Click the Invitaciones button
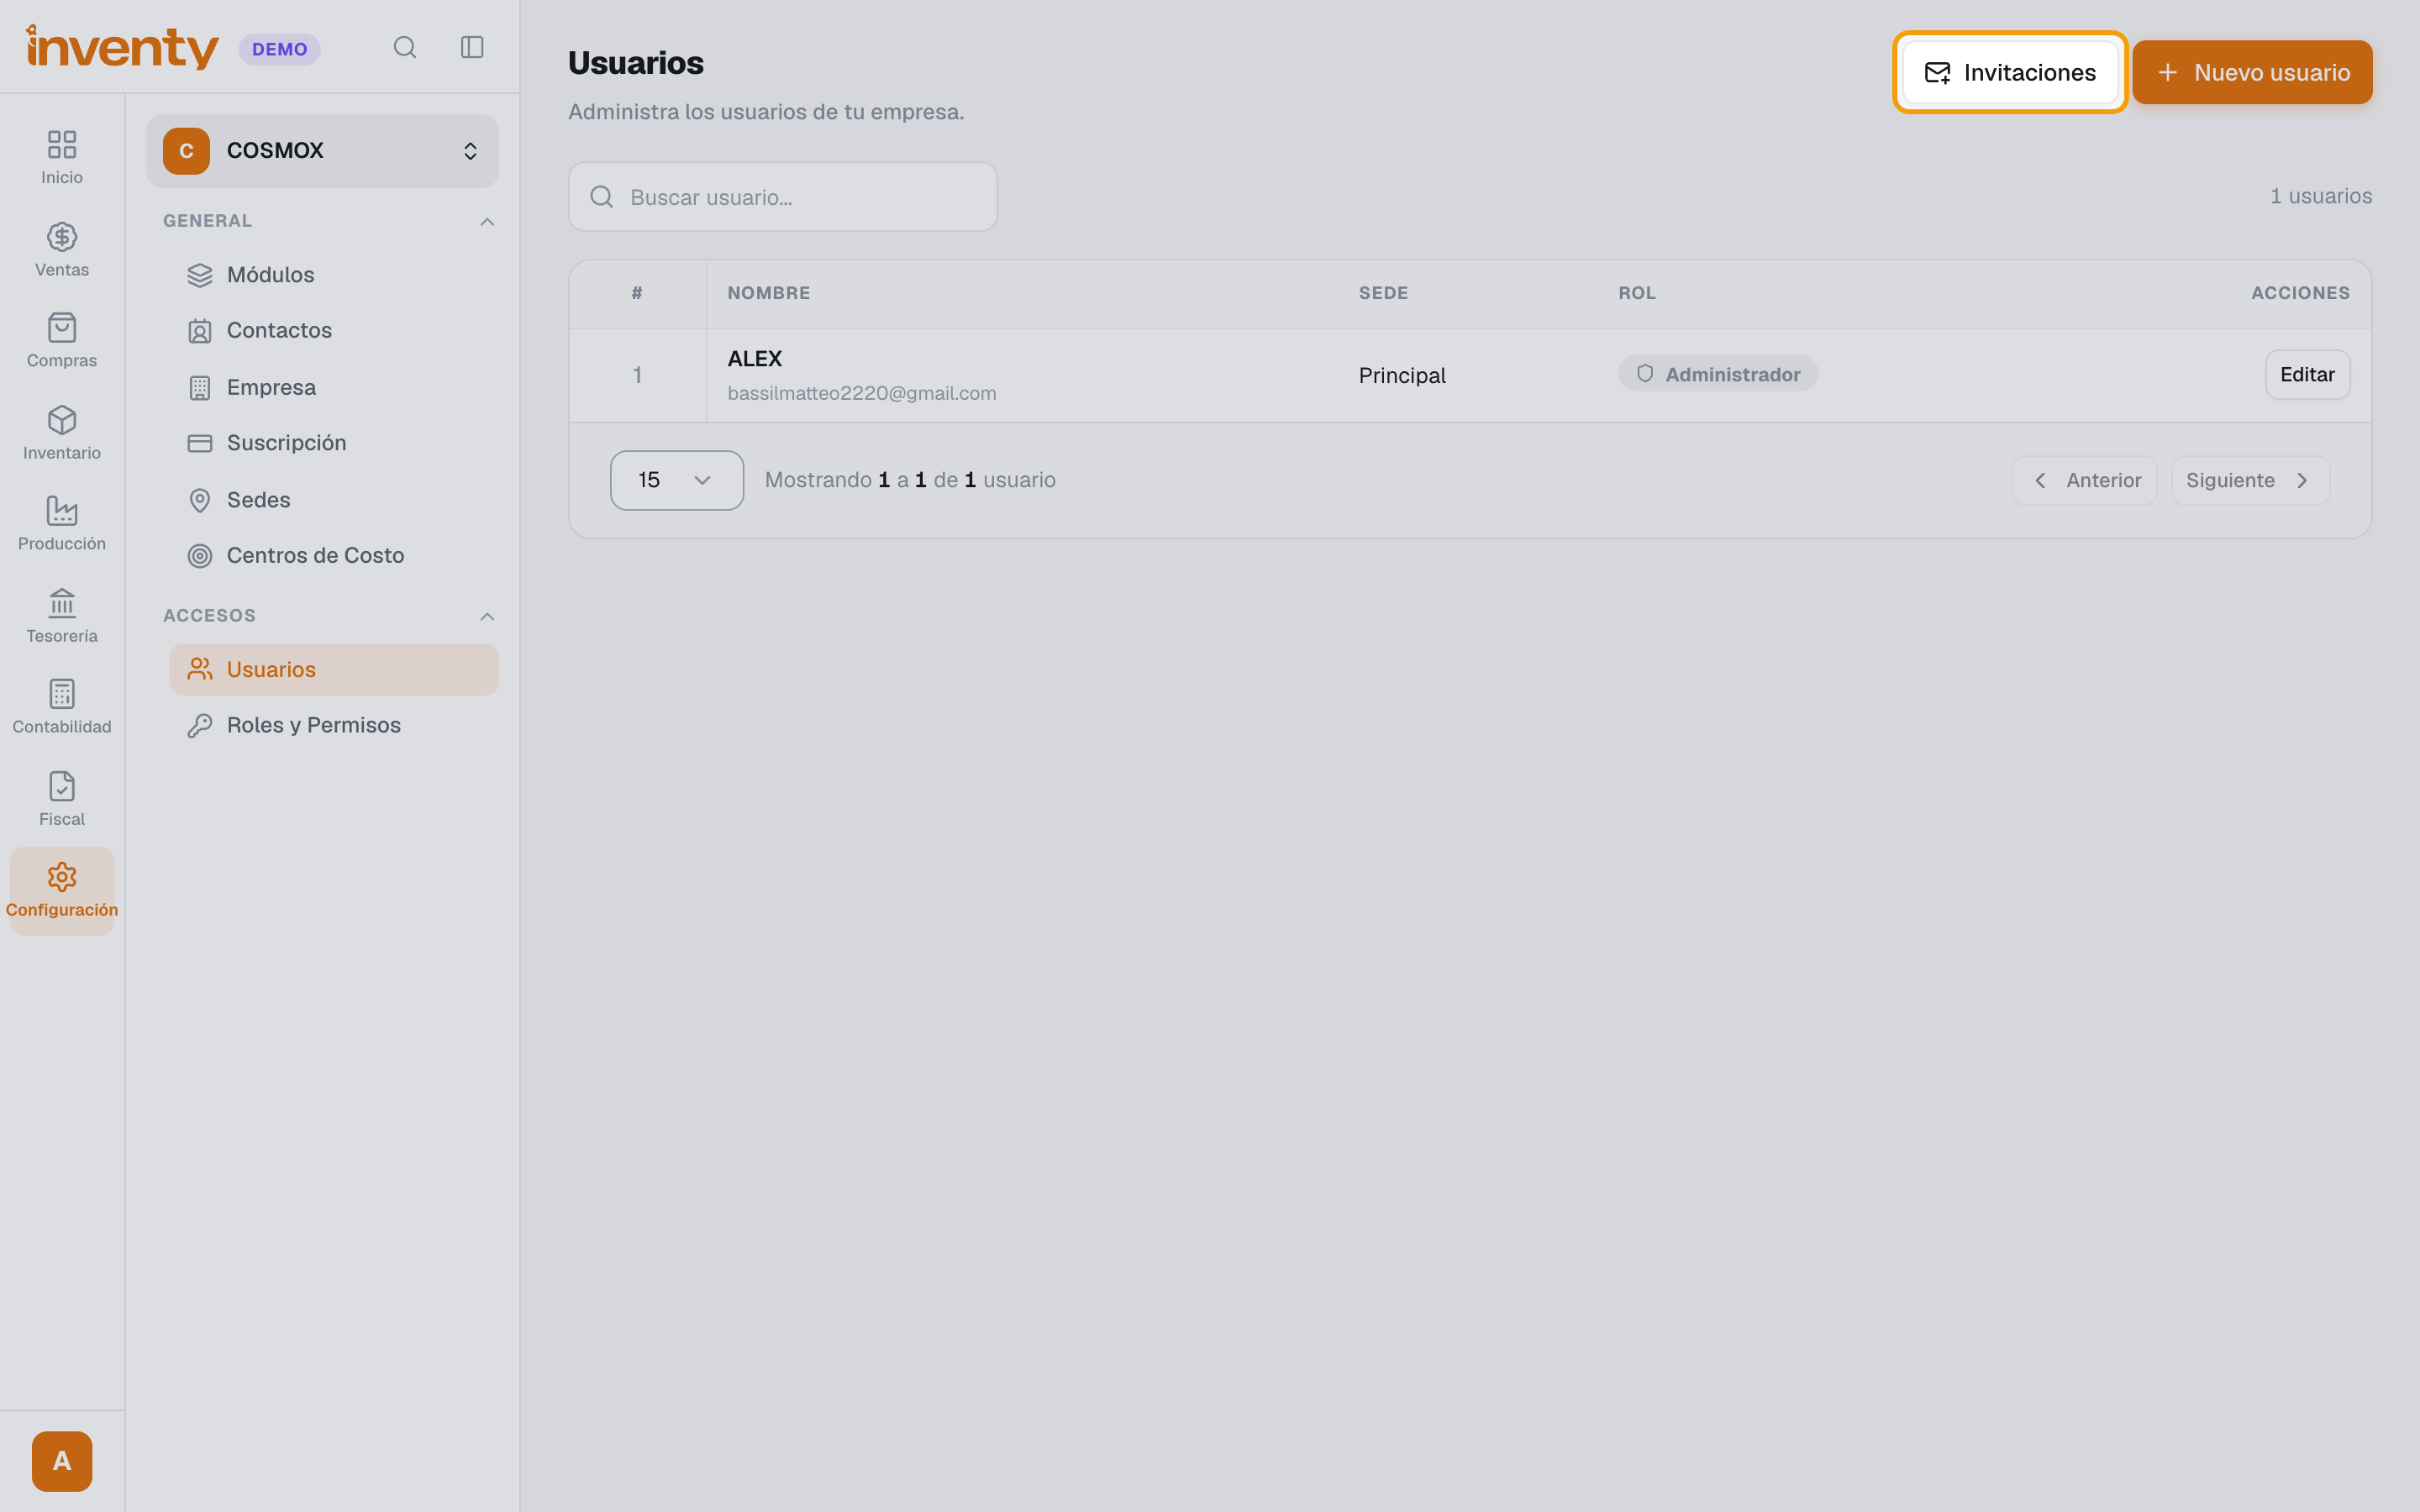 (x=2010, y=72)
